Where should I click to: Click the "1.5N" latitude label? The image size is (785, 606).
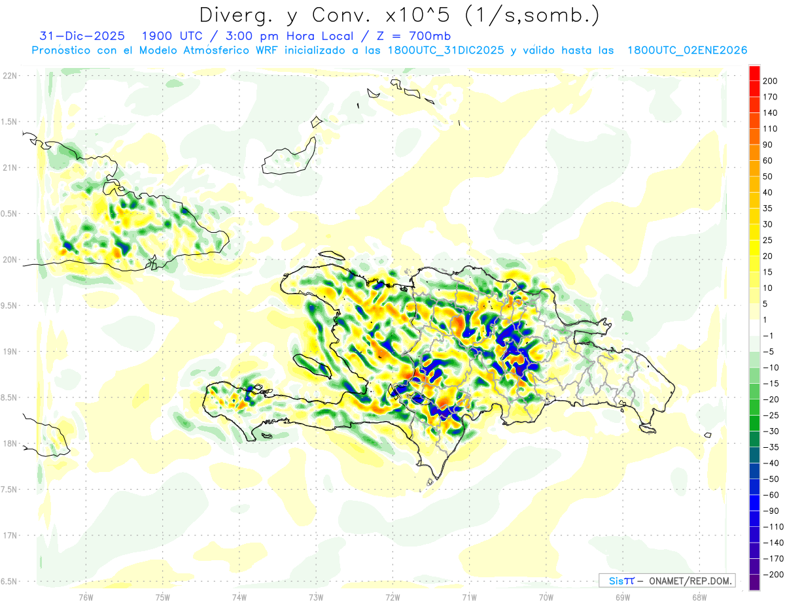9,122
